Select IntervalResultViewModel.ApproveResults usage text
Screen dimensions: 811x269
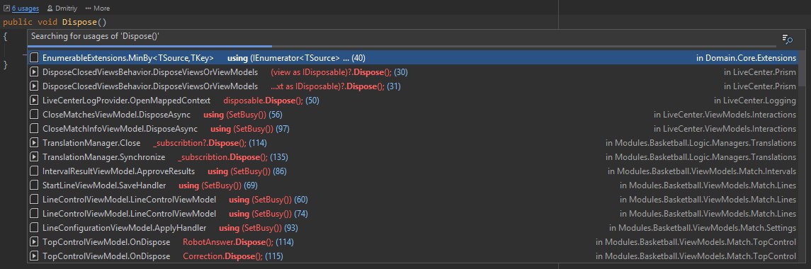pos(118,171)
